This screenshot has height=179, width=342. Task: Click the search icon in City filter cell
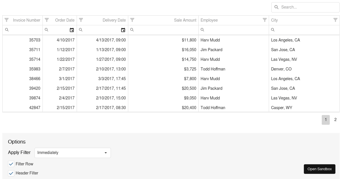click(x=273, y=30)
